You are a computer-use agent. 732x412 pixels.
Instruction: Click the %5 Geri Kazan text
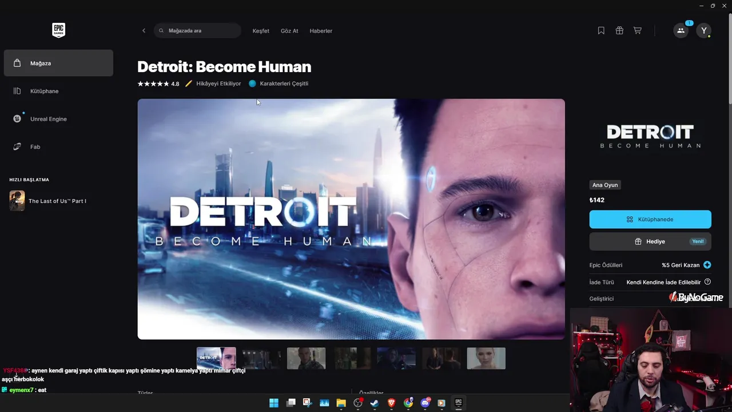pyautogui.click(x=681, y=265)
